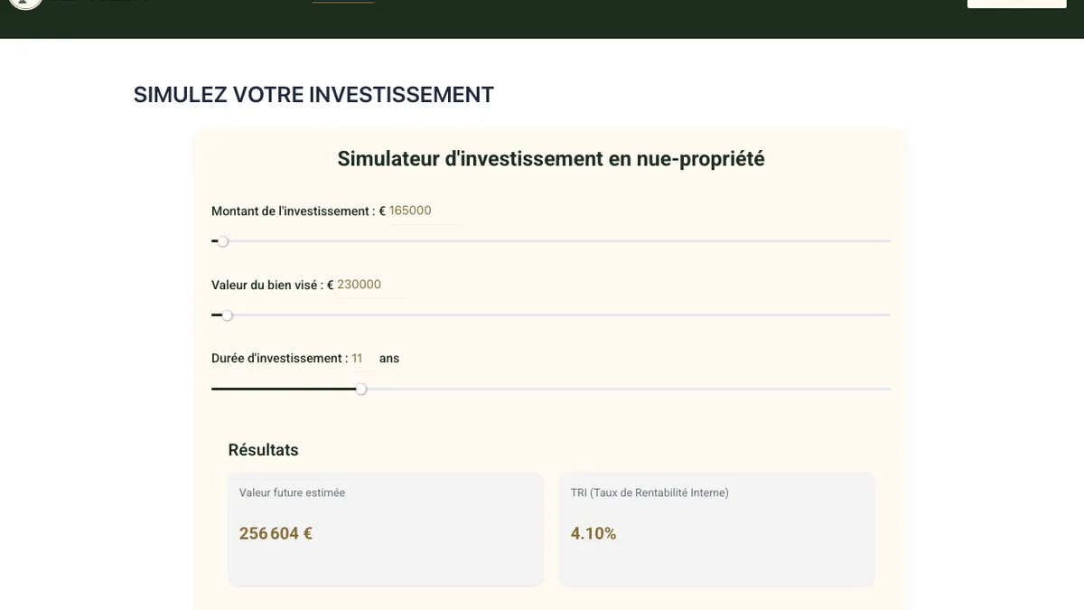The width and height of the screenshot is (1084, 610).
Task: Click the 'TRI (Taux de Rentabilité Interne)' label
Action: pos(649,493)
